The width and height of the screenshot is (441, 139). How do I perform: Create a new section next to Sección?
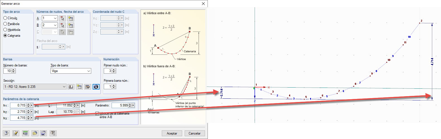tap(79, 87)
